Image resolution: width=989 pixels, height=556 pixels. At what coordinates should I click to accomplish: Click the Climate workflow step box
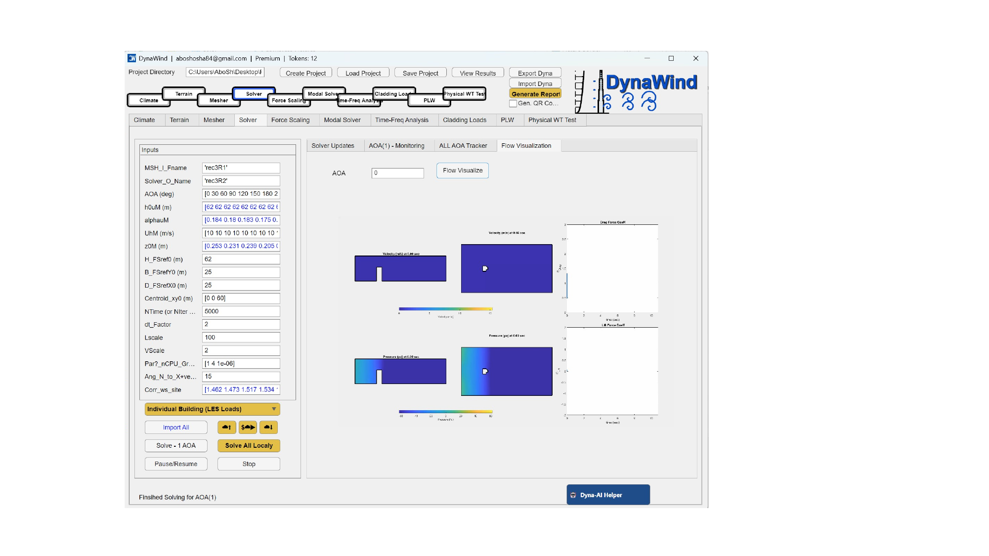click(148, 100)
